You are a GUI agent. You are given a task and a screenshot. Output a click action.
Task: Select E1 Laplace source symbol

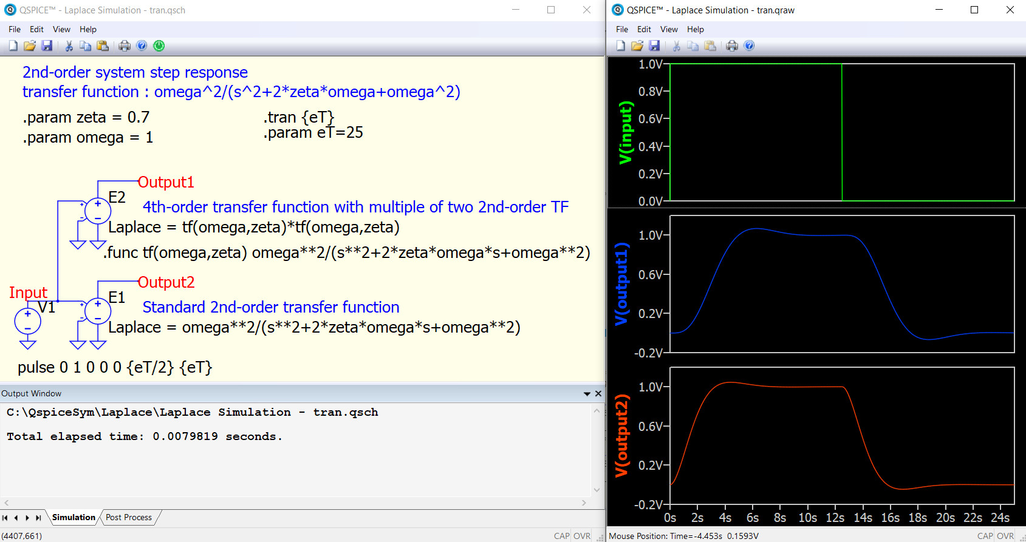[98, 311]
